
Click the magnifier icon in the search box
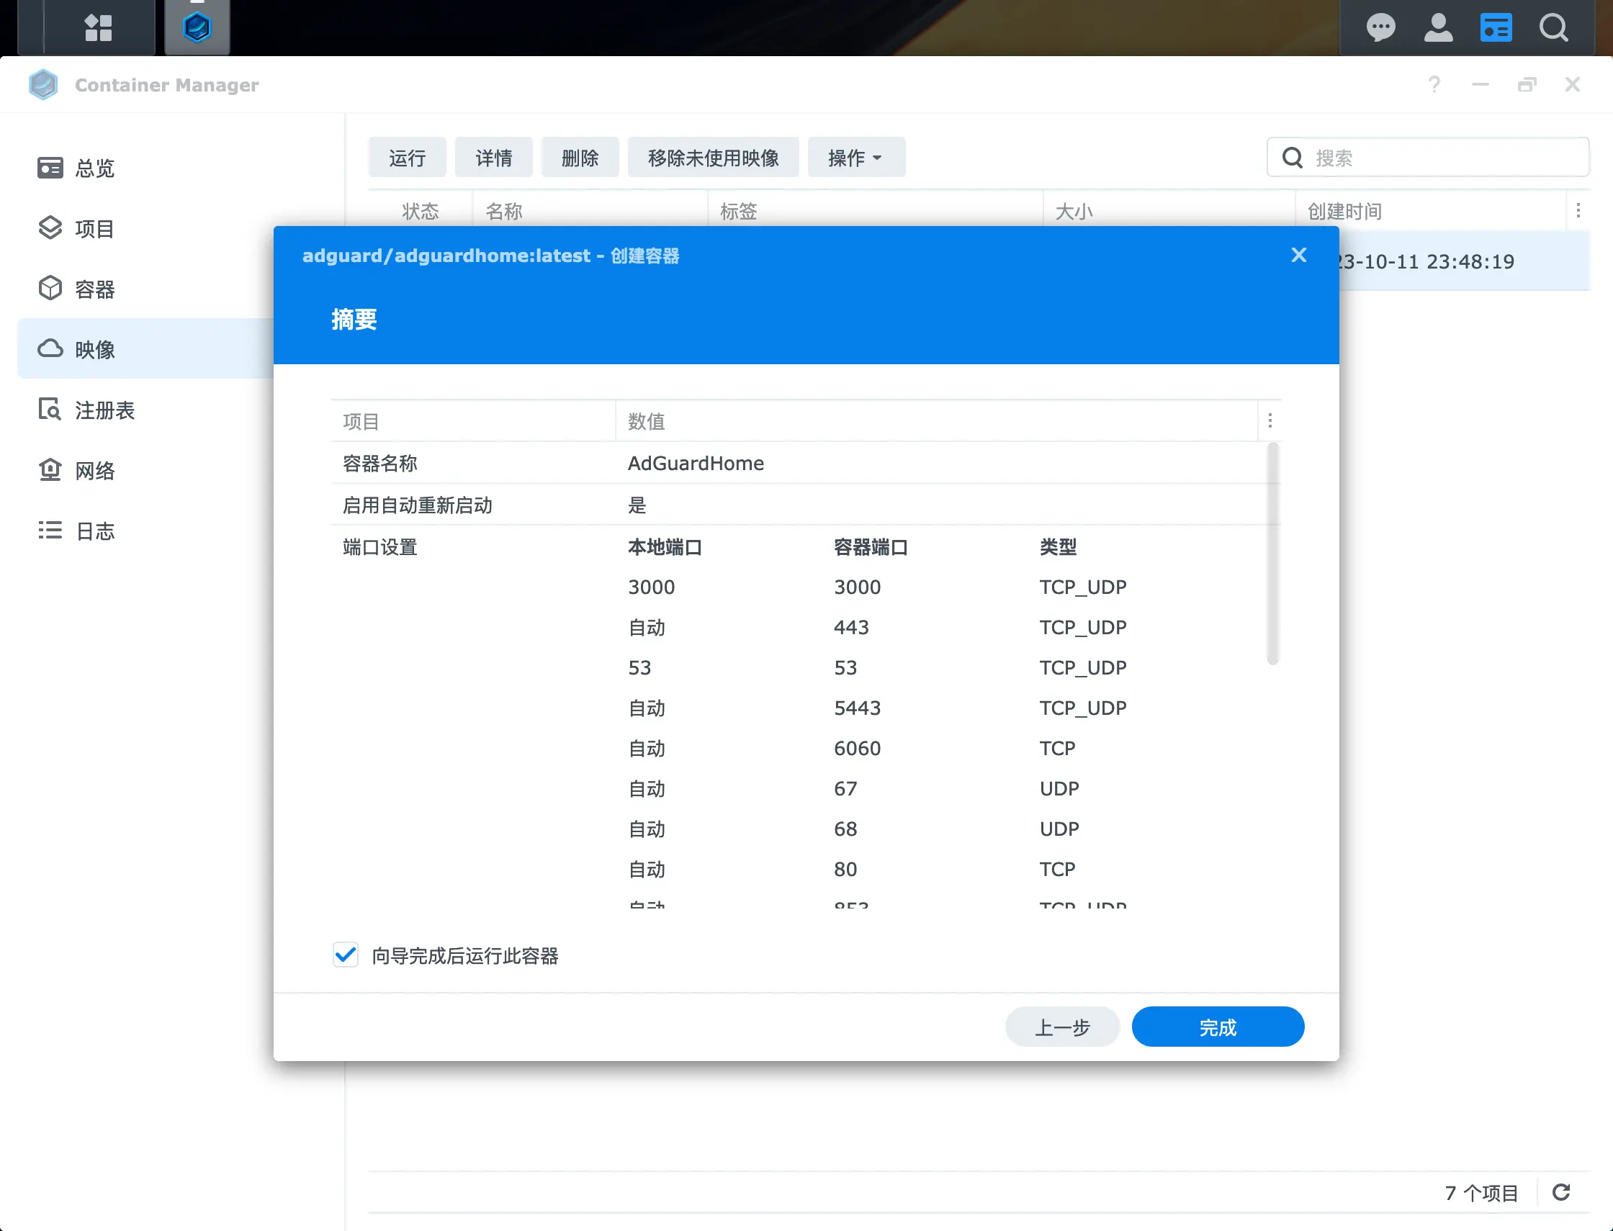(x=1293, y=158)
